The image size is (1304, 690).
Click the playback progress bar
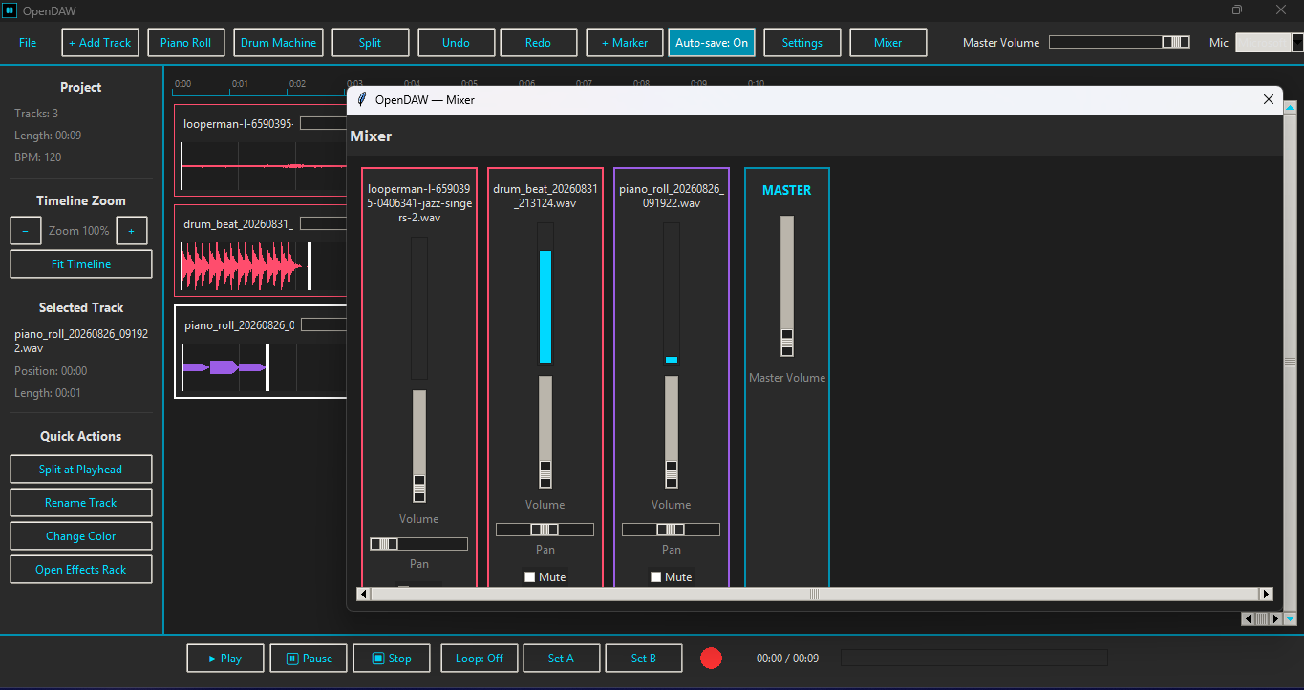(973, 658)
